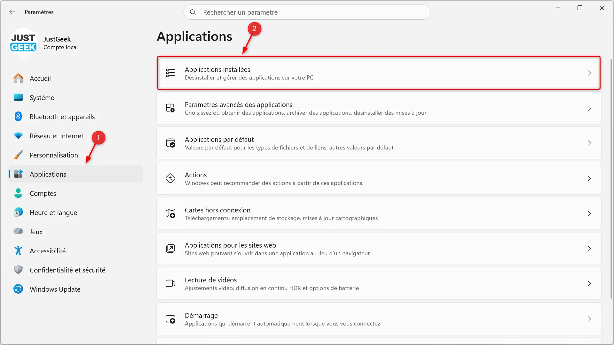Open the Windows Update section

coord(75,289)
